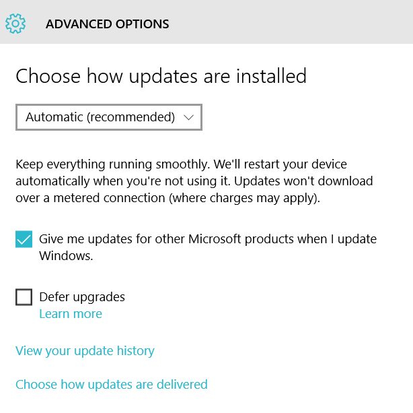The width and height of the screenshot is (413, 413).
Task: Click the 'Defer upgrades' label text
Action: coord(82,297)
